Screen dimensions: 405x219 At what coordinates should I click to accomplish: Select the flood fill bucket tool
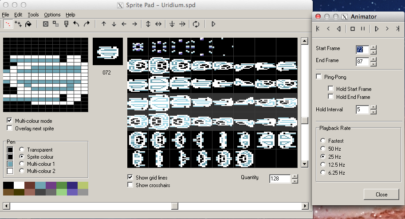[x=28, y=24]
